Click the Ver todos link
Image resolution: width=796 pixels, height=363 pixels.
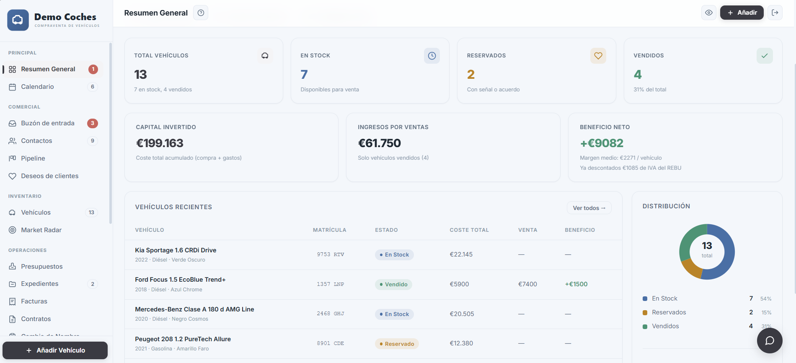pos(589,208)
